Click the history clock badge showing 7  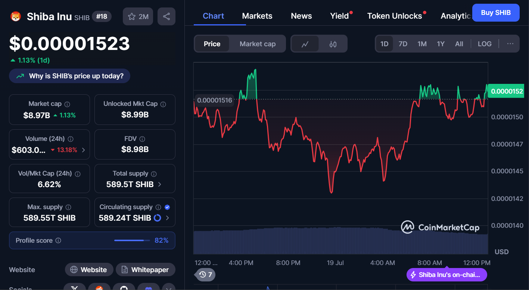[206, 275]
